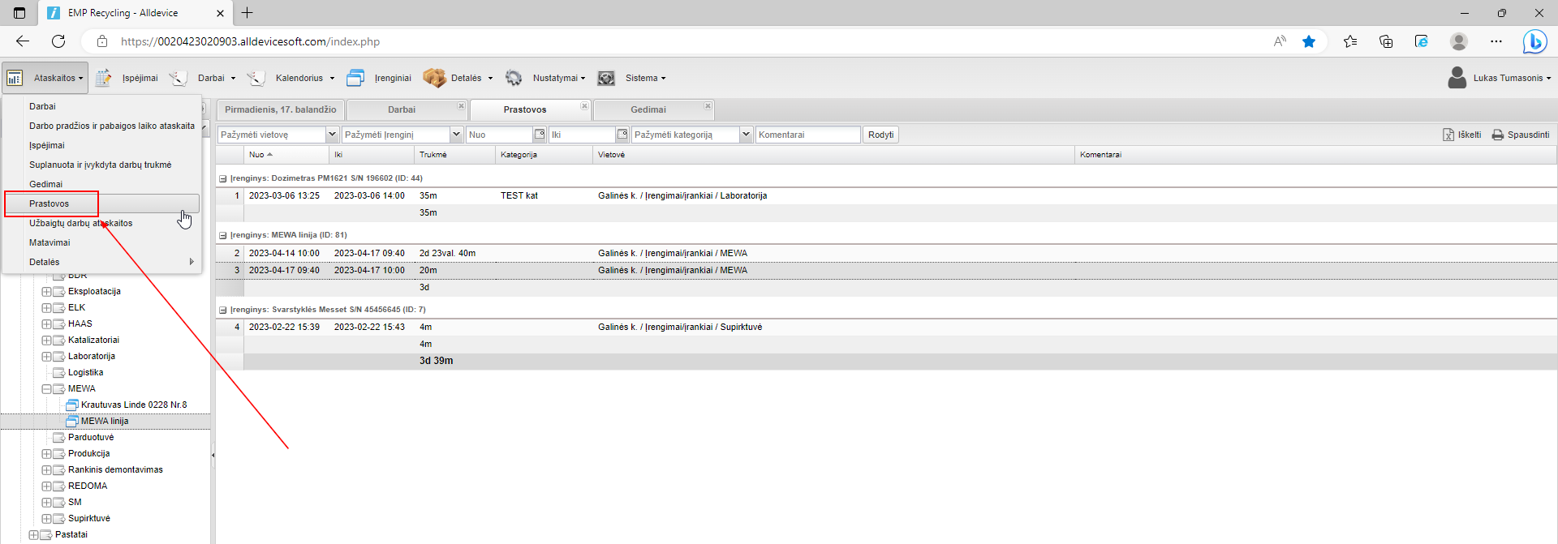Image resolution: width=1558 pixels, height=544 pixels.
Task: Click the Krautuvas Linde 0228 Nr.8 device icon
Action: [72, 405]
